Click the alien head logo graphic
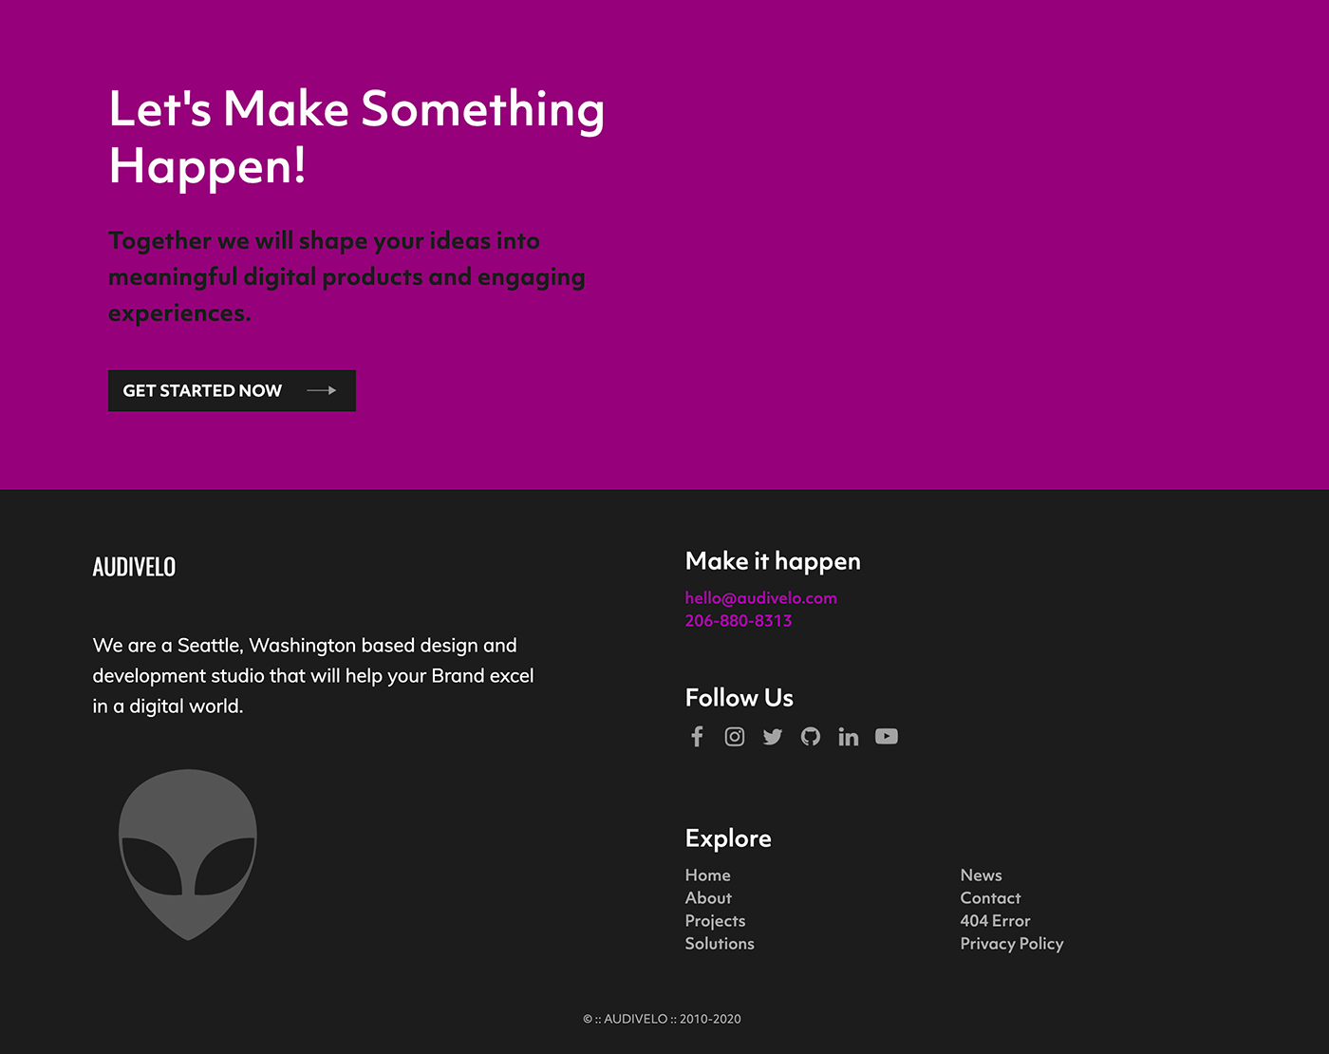 tap(188, 855)
